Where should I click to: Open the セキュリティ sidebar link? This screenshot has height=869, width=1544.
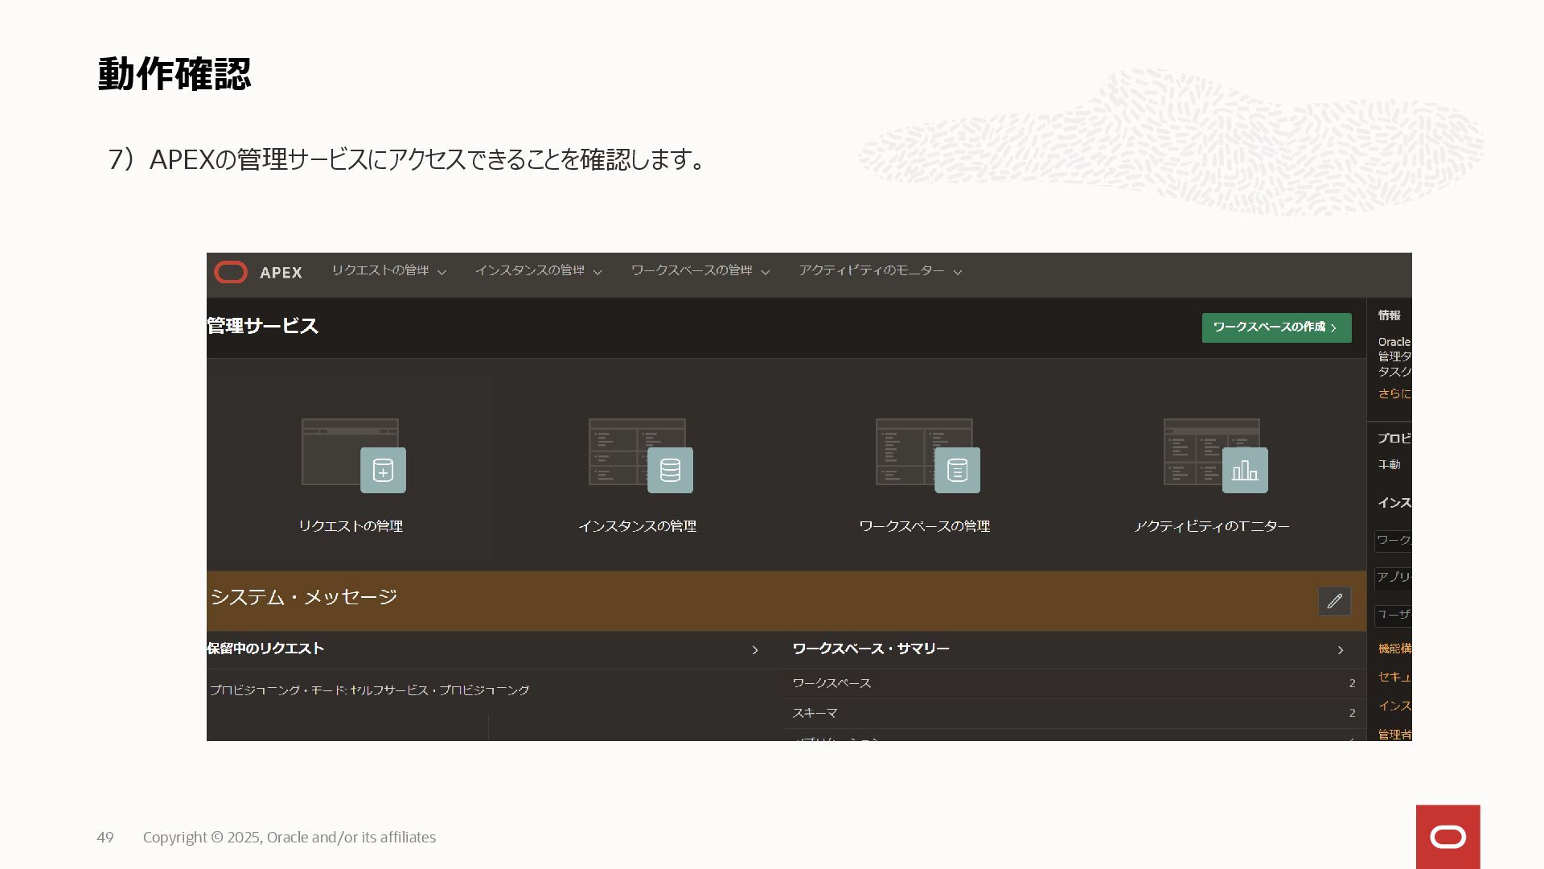[x=1394, y=677]
